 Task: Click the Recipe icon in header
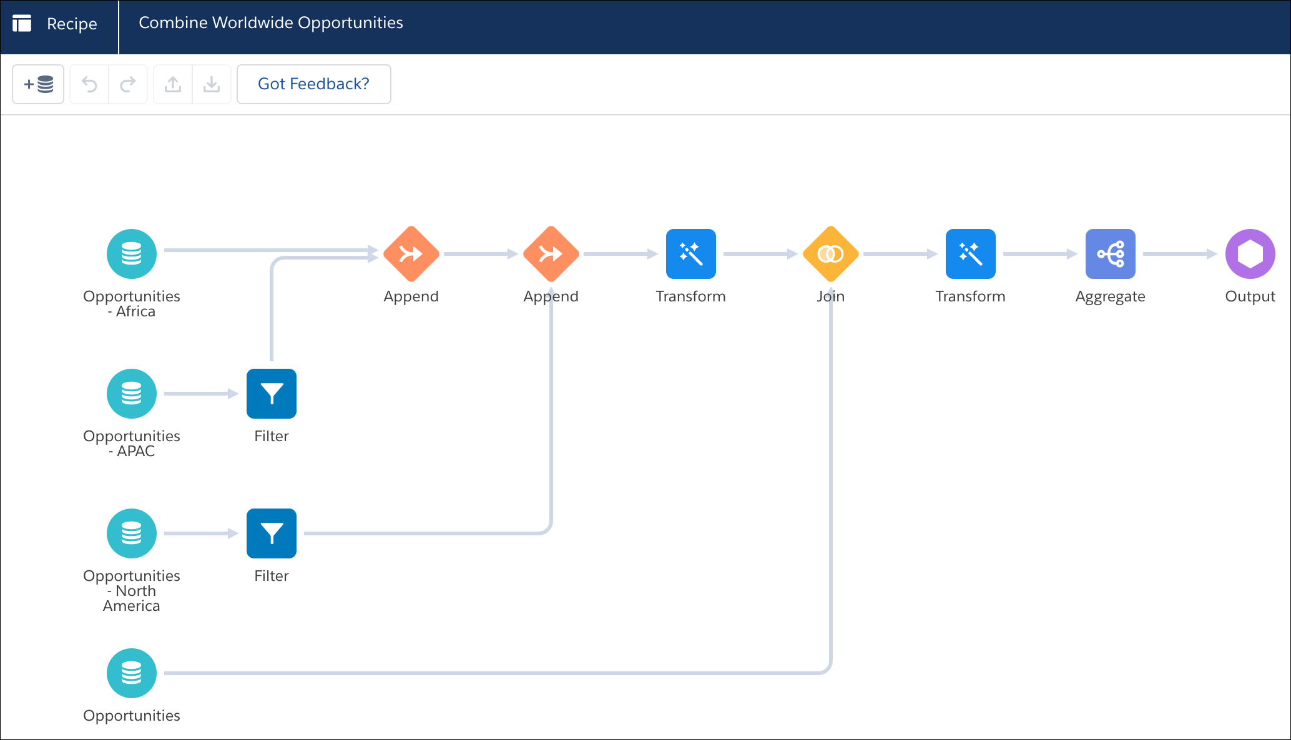pyautogui.click(x=22, y=24)
